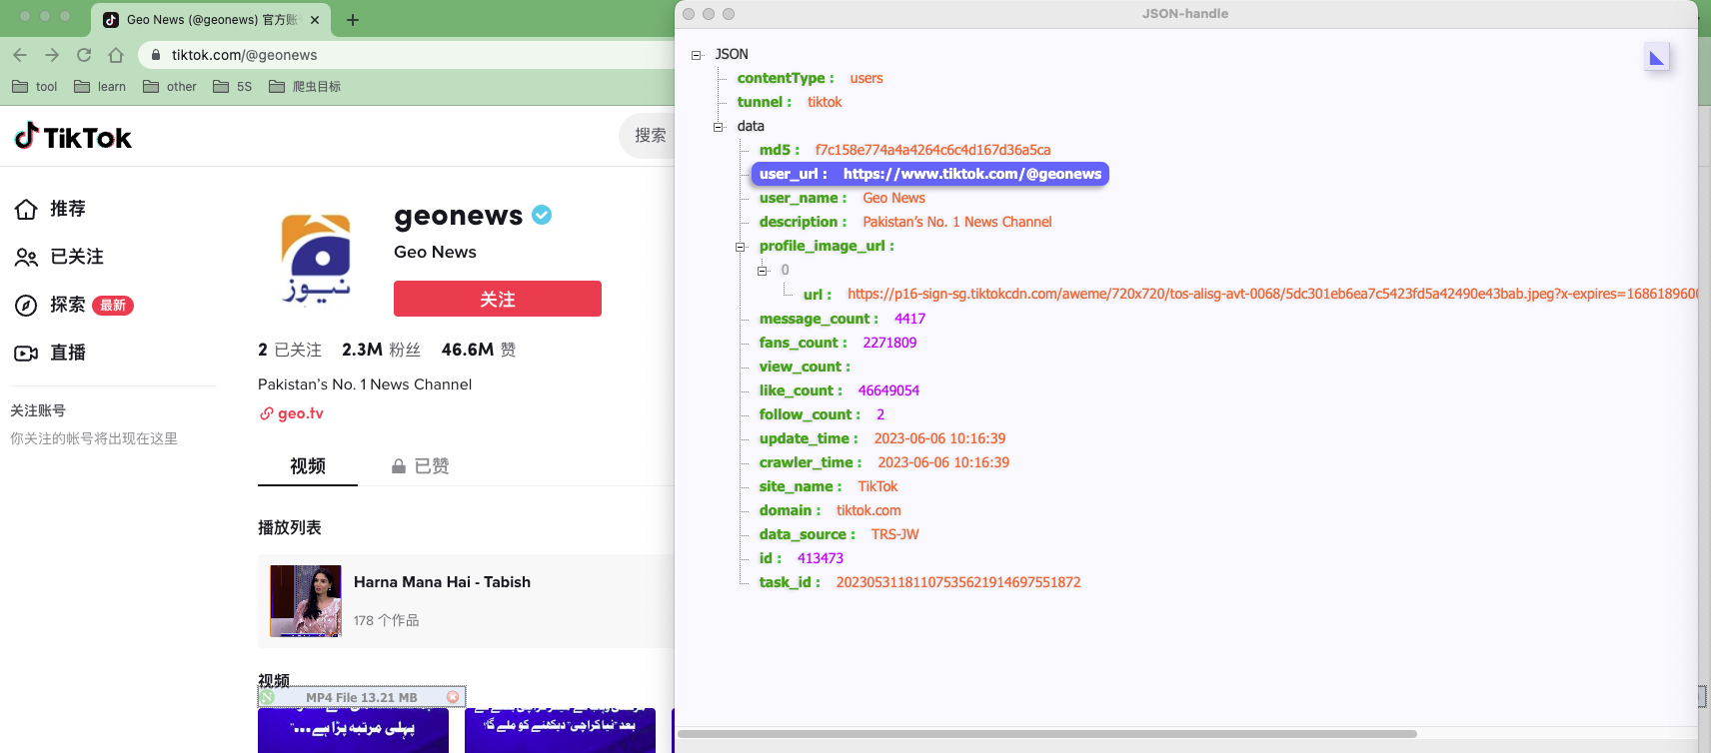Image resolution: width=1711 pixels, height=753 pixels.
Task: Click the JSON-handle horizontal scrollbar
Action: coord(1047,734)
